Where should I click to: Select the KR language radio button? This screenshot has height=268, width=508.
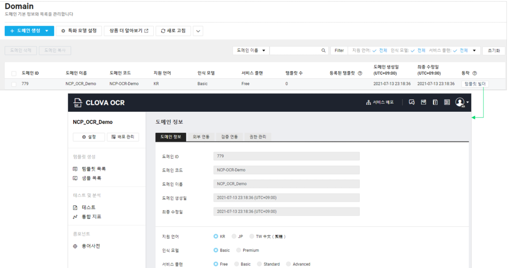216,237
